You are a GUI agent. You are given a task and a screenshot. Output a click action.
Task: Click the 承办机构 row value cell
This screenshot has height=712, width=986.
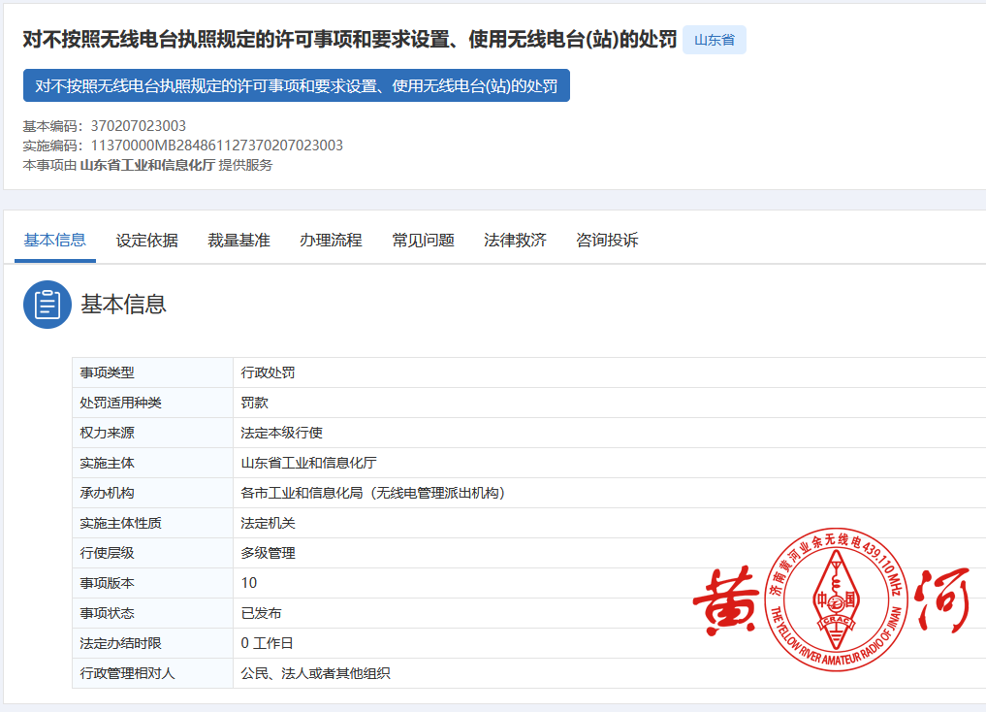tap(373, 493)
